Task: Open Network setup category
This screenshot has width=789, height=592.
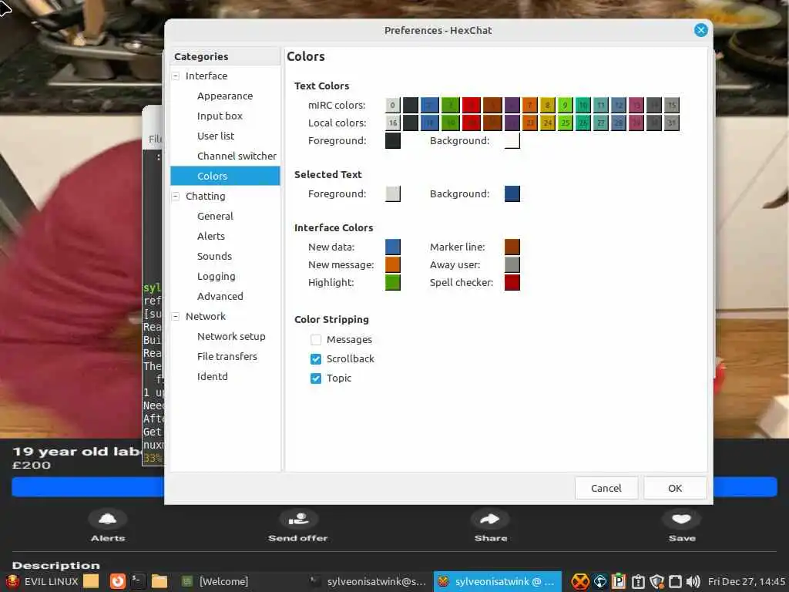Action: (225, 336)
